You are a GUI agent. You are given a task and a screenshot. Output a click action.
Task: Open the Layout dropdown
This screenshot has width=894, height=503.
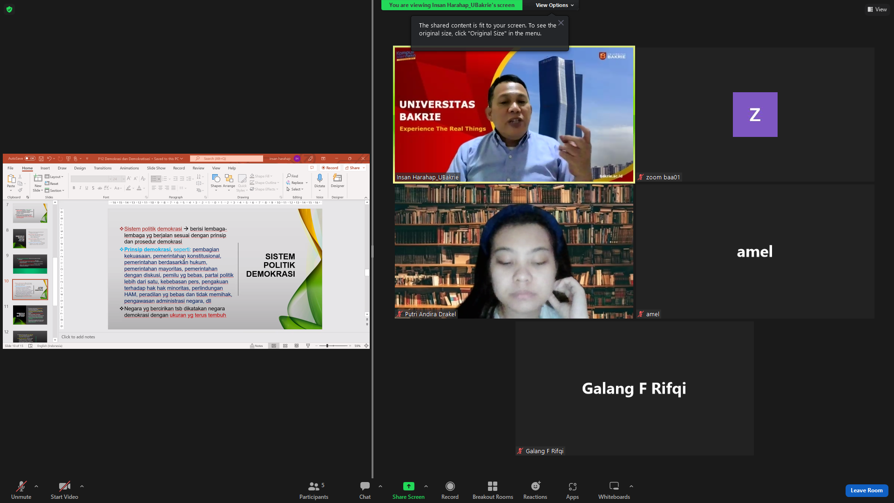pyautogui.click(x=54, y=177)
